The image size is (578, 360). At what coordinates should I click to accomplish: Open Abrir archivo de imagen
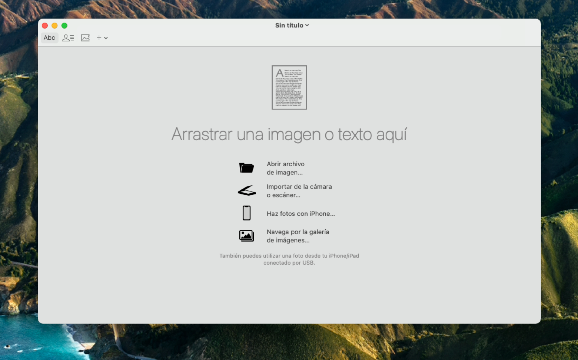[x=285, y=168]
